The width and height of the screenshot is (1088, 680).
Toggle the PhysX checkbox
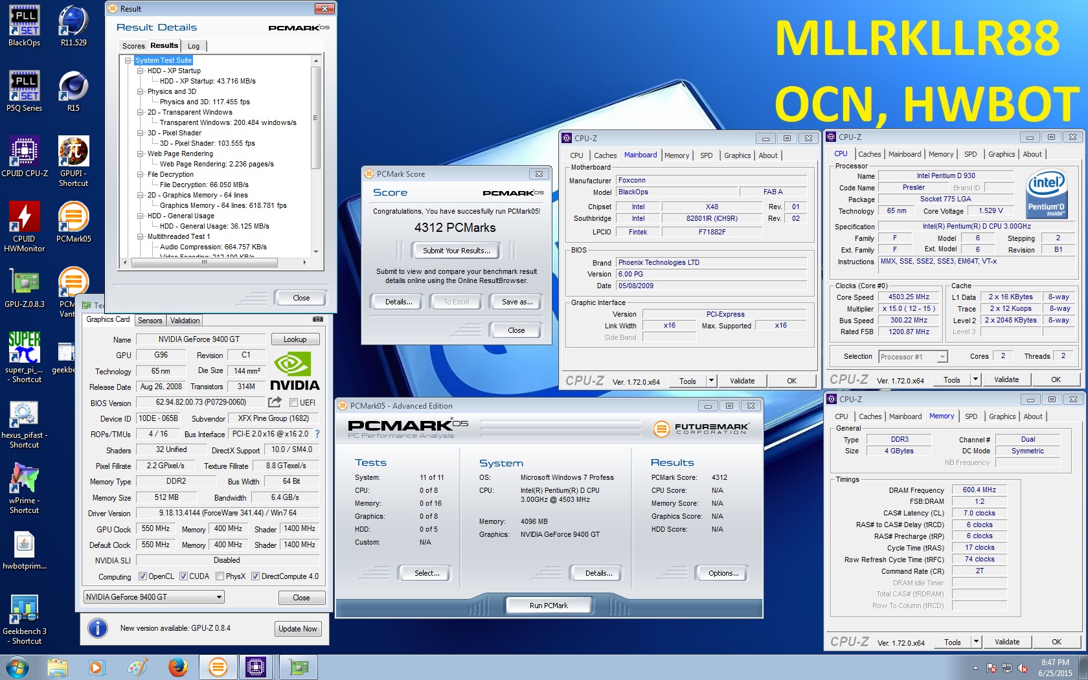[x=220, y=576]
